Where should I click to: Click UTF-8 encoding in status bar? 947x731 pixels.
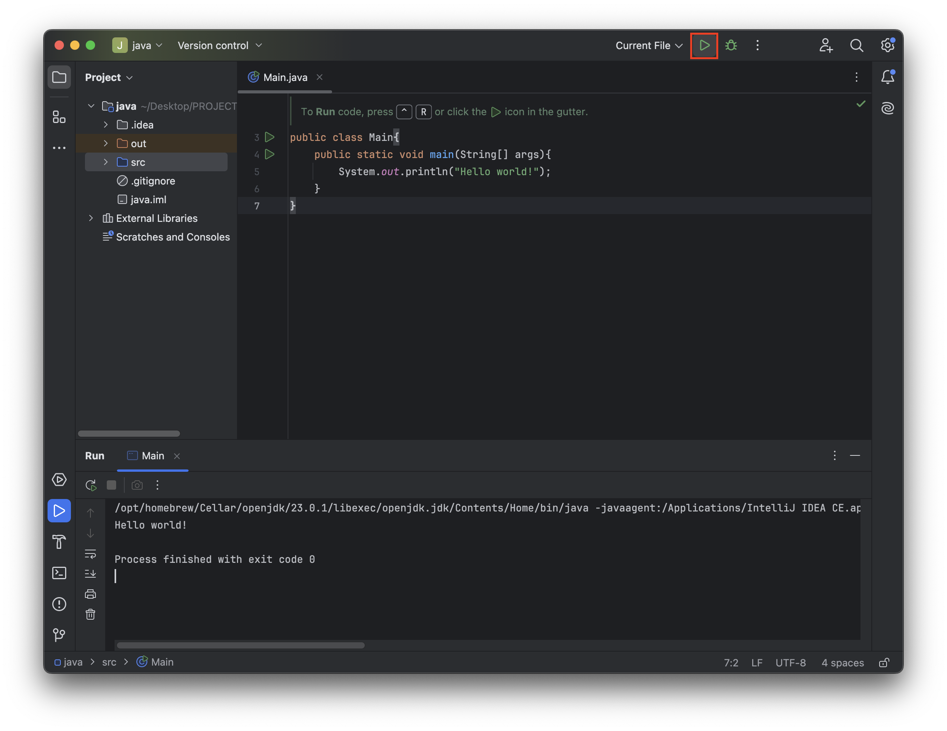click(790, 662)
